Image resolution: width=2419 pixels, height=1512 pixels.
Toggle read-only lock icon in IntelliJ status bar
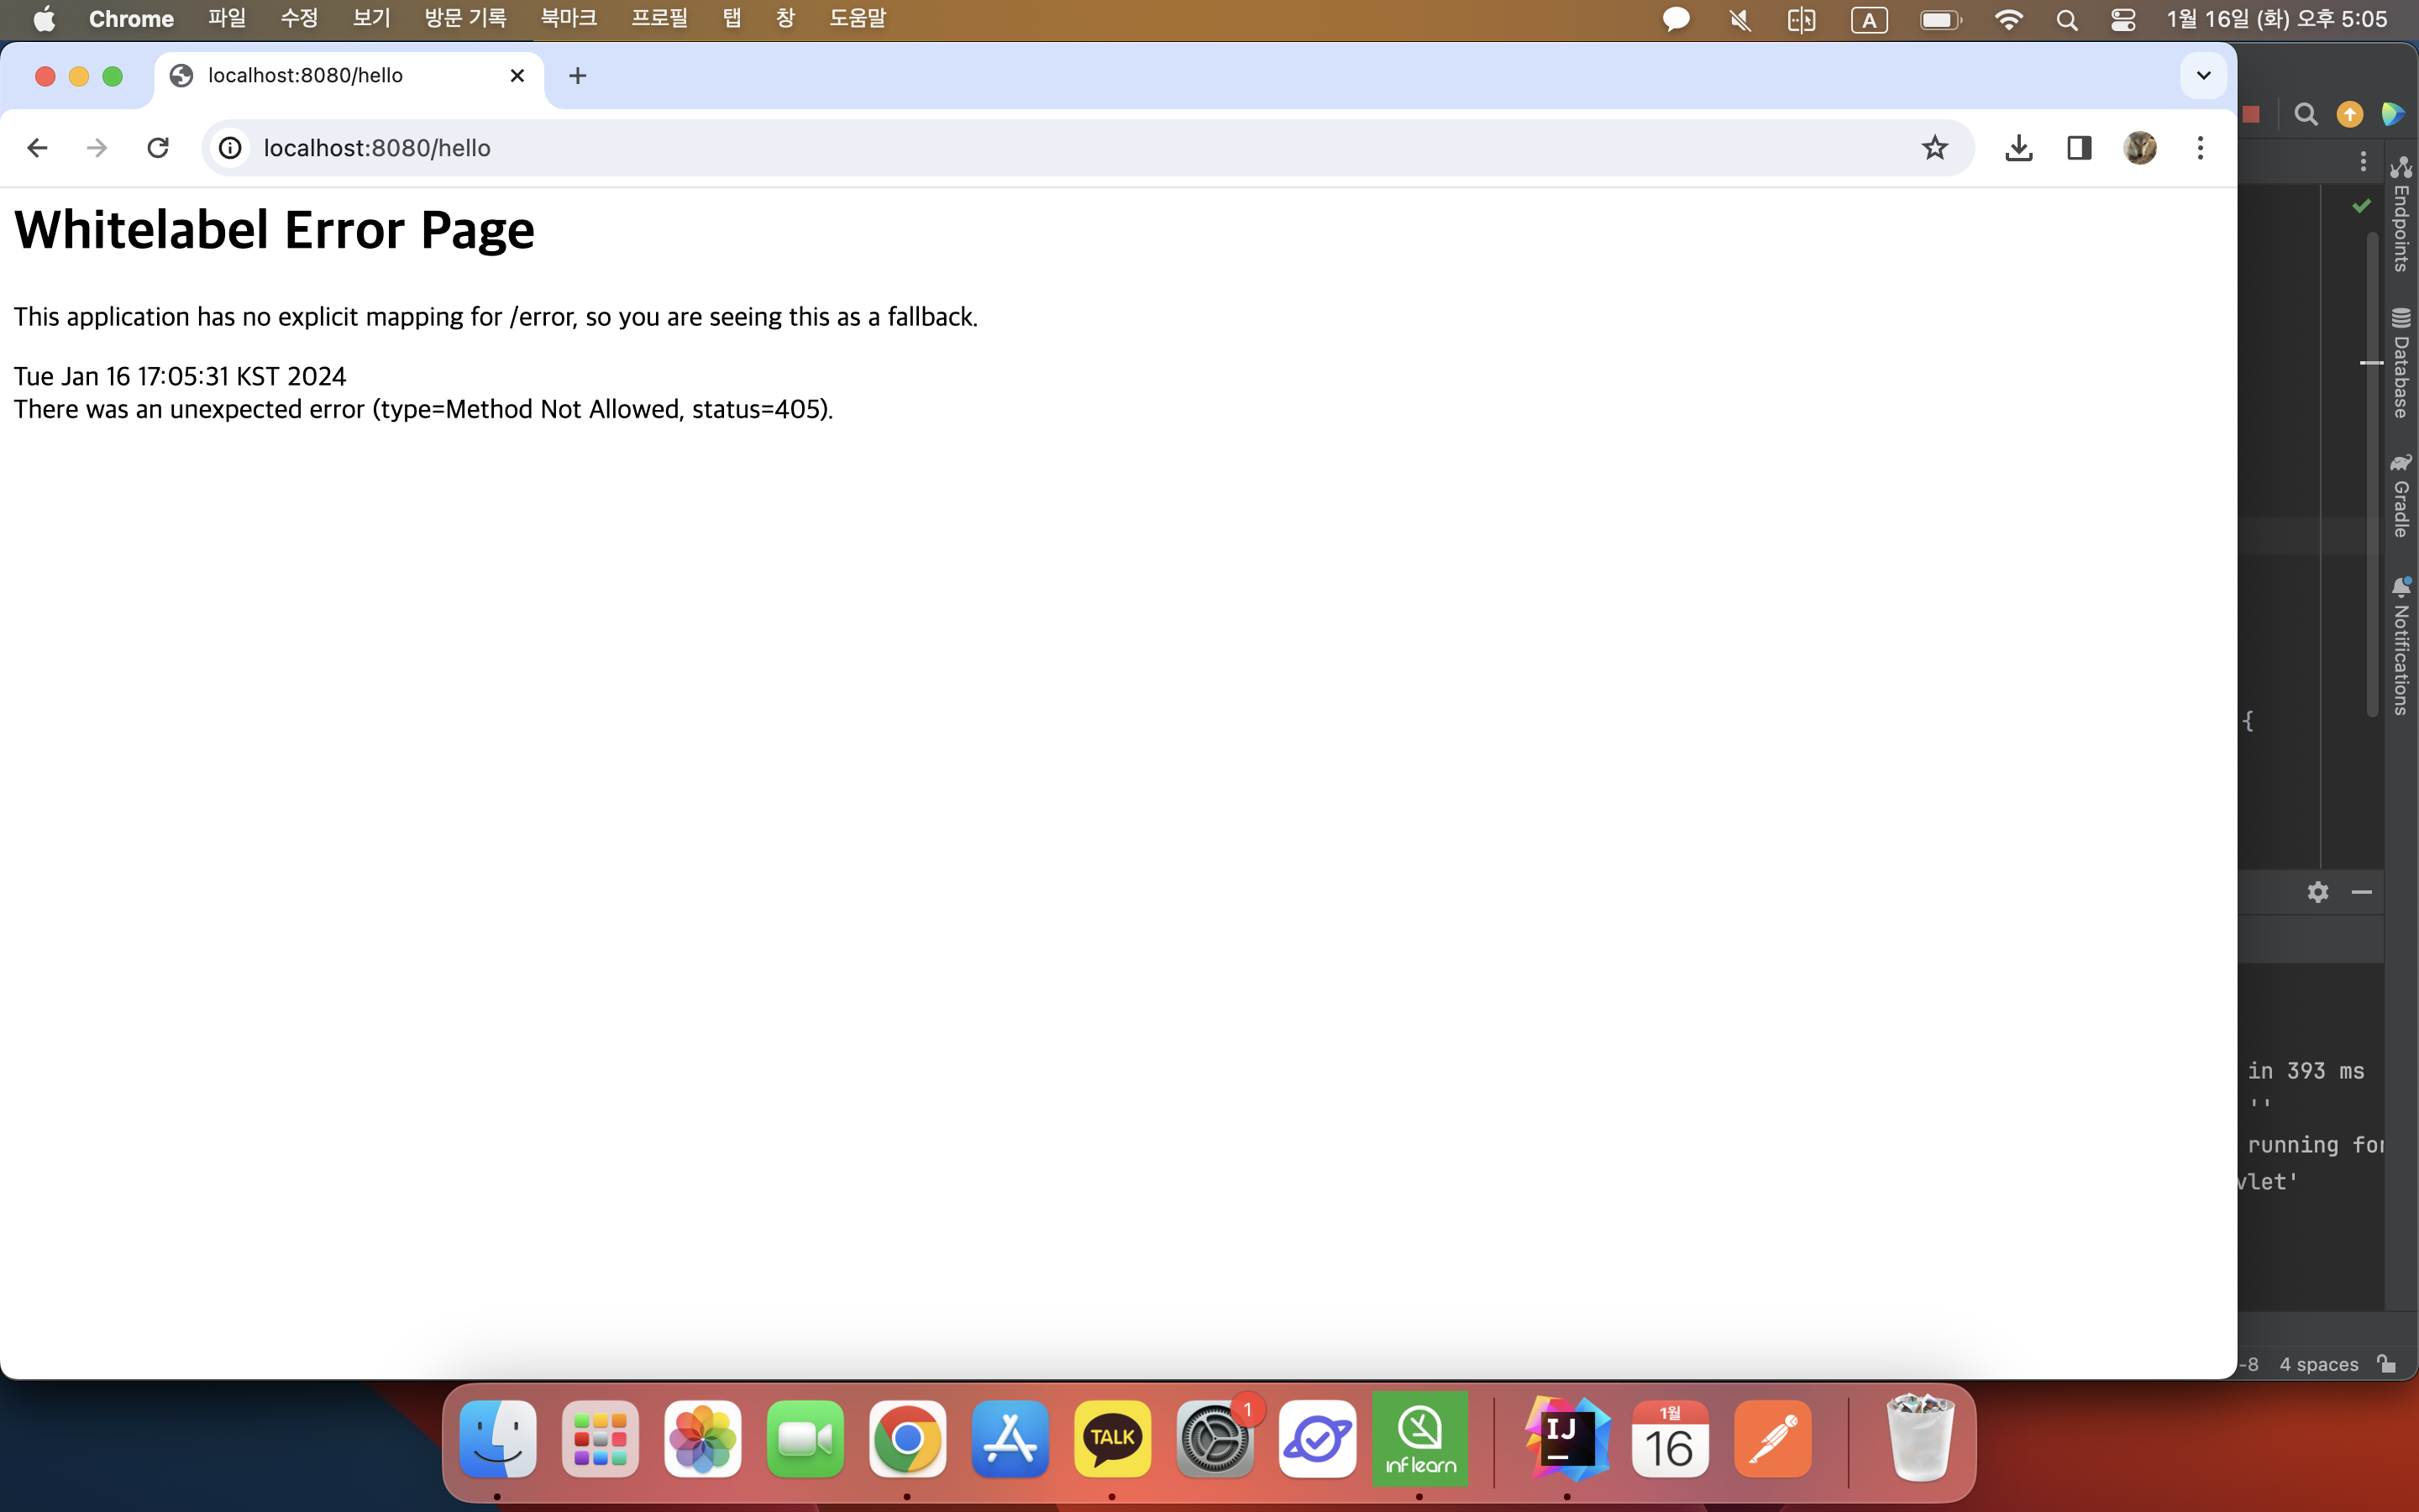[2387, 1364]
